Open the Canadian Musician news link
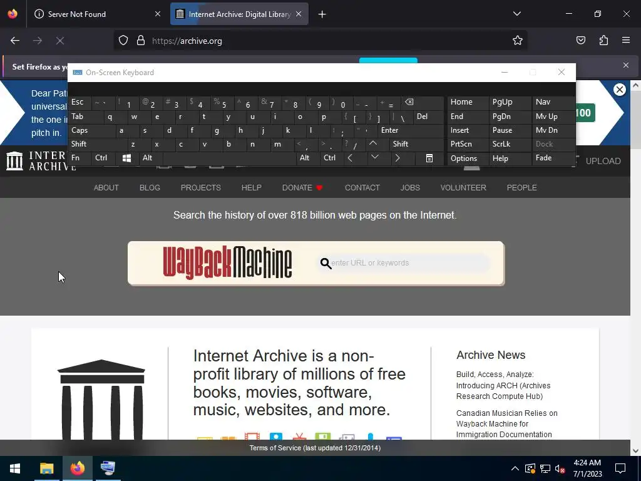 507,424
